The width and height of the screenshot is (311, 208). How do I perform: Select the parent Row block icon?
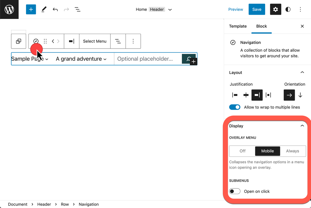[19, 41]
